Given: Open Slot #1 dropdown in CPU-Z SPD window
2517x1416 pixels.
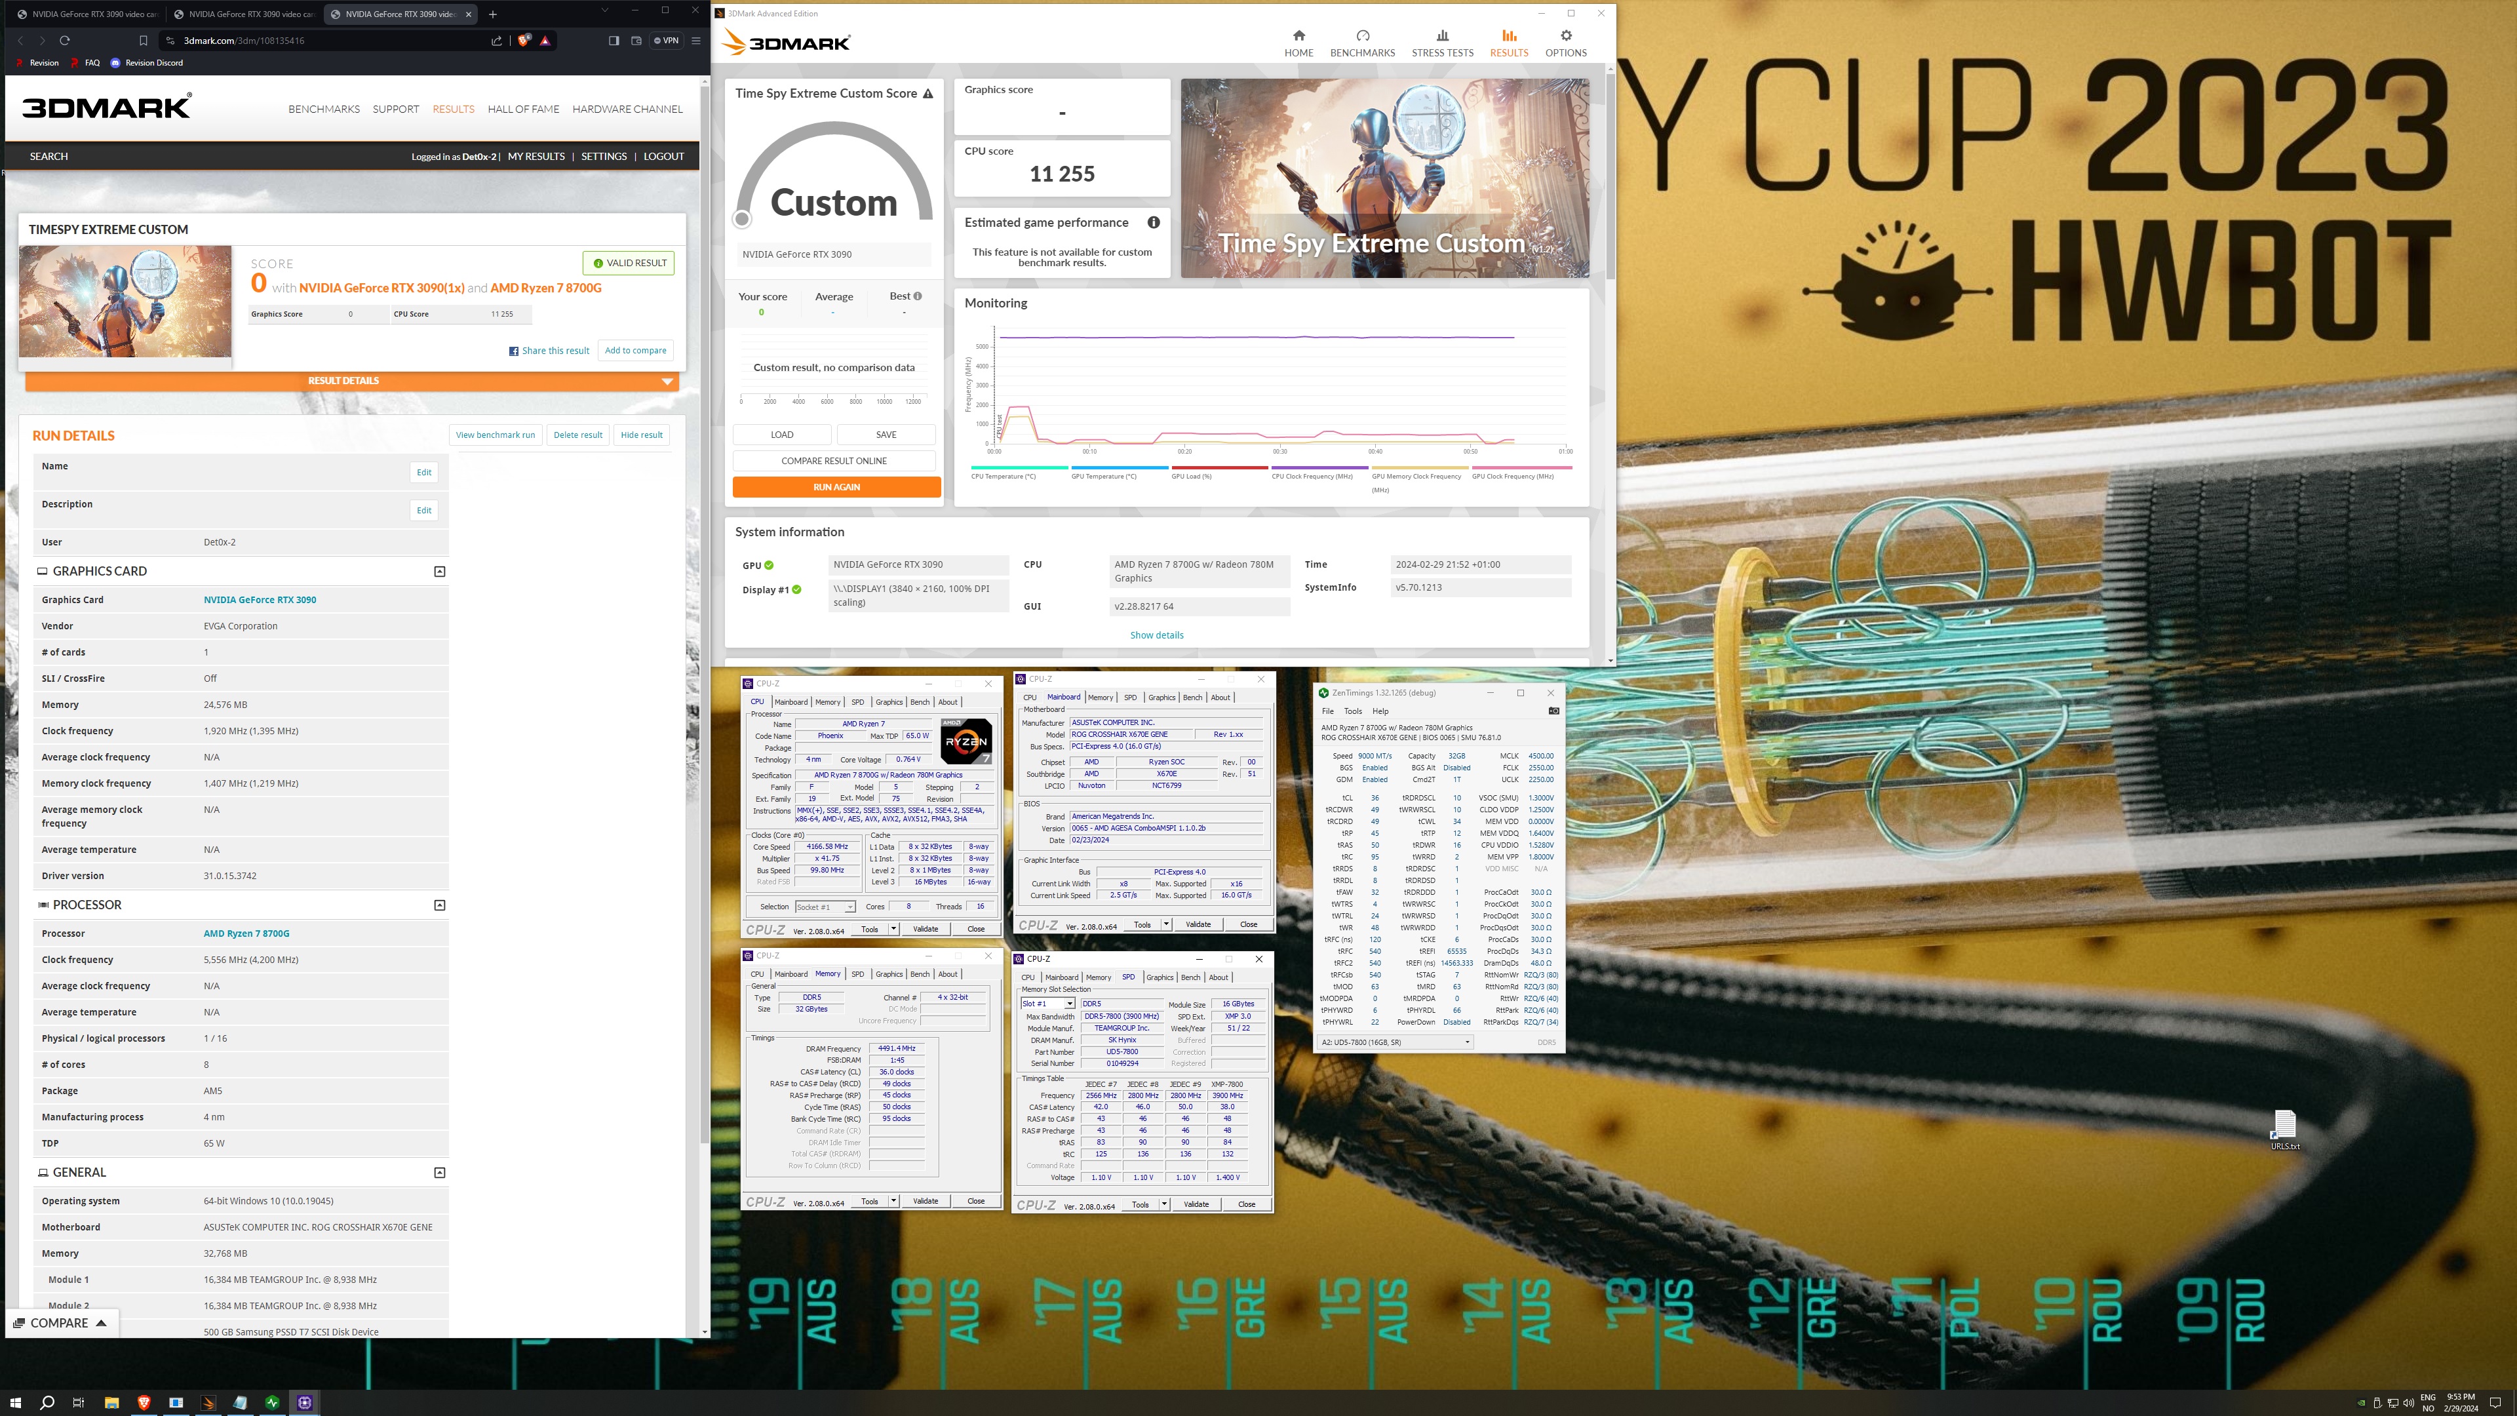Looking at the screenshot, I should pos(1047,1004).
